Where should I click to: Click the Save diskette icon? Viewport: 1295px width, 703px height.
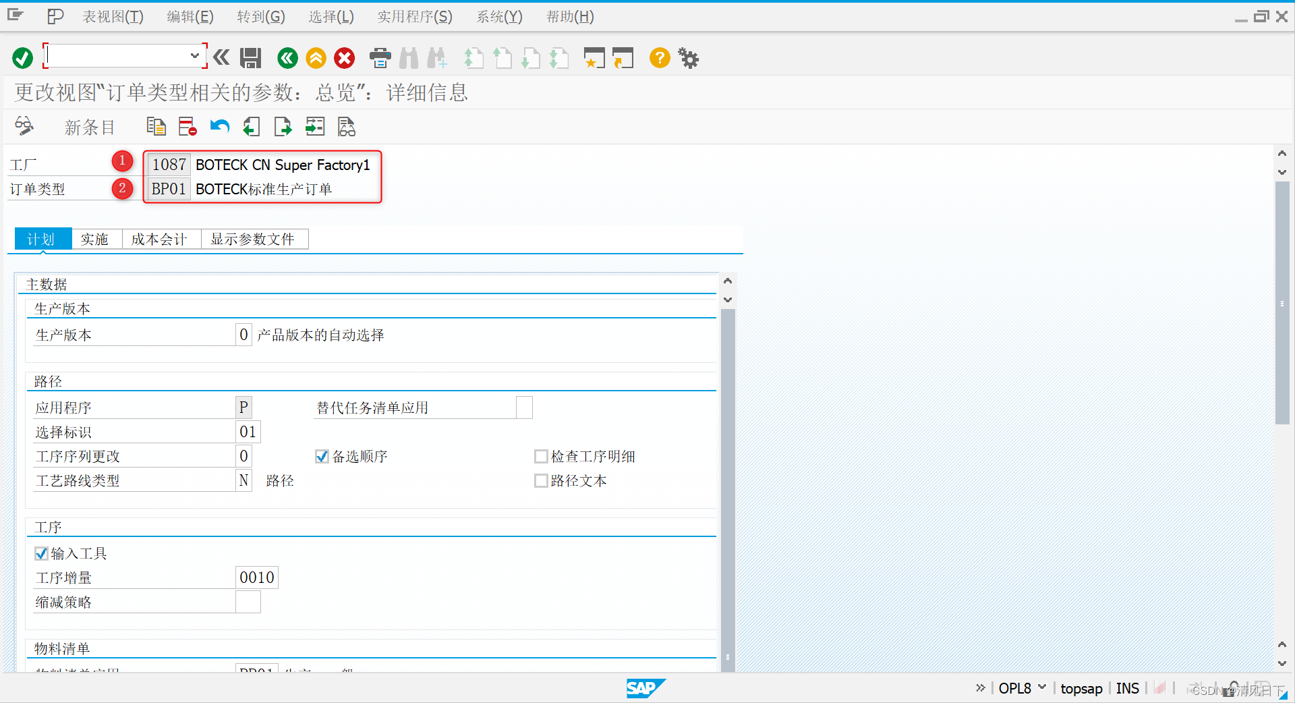[250, 58]
